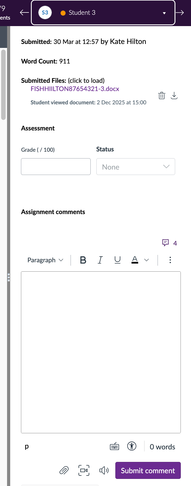
Task: Delete submitted file with trash icon
Action: coord(162,96)
